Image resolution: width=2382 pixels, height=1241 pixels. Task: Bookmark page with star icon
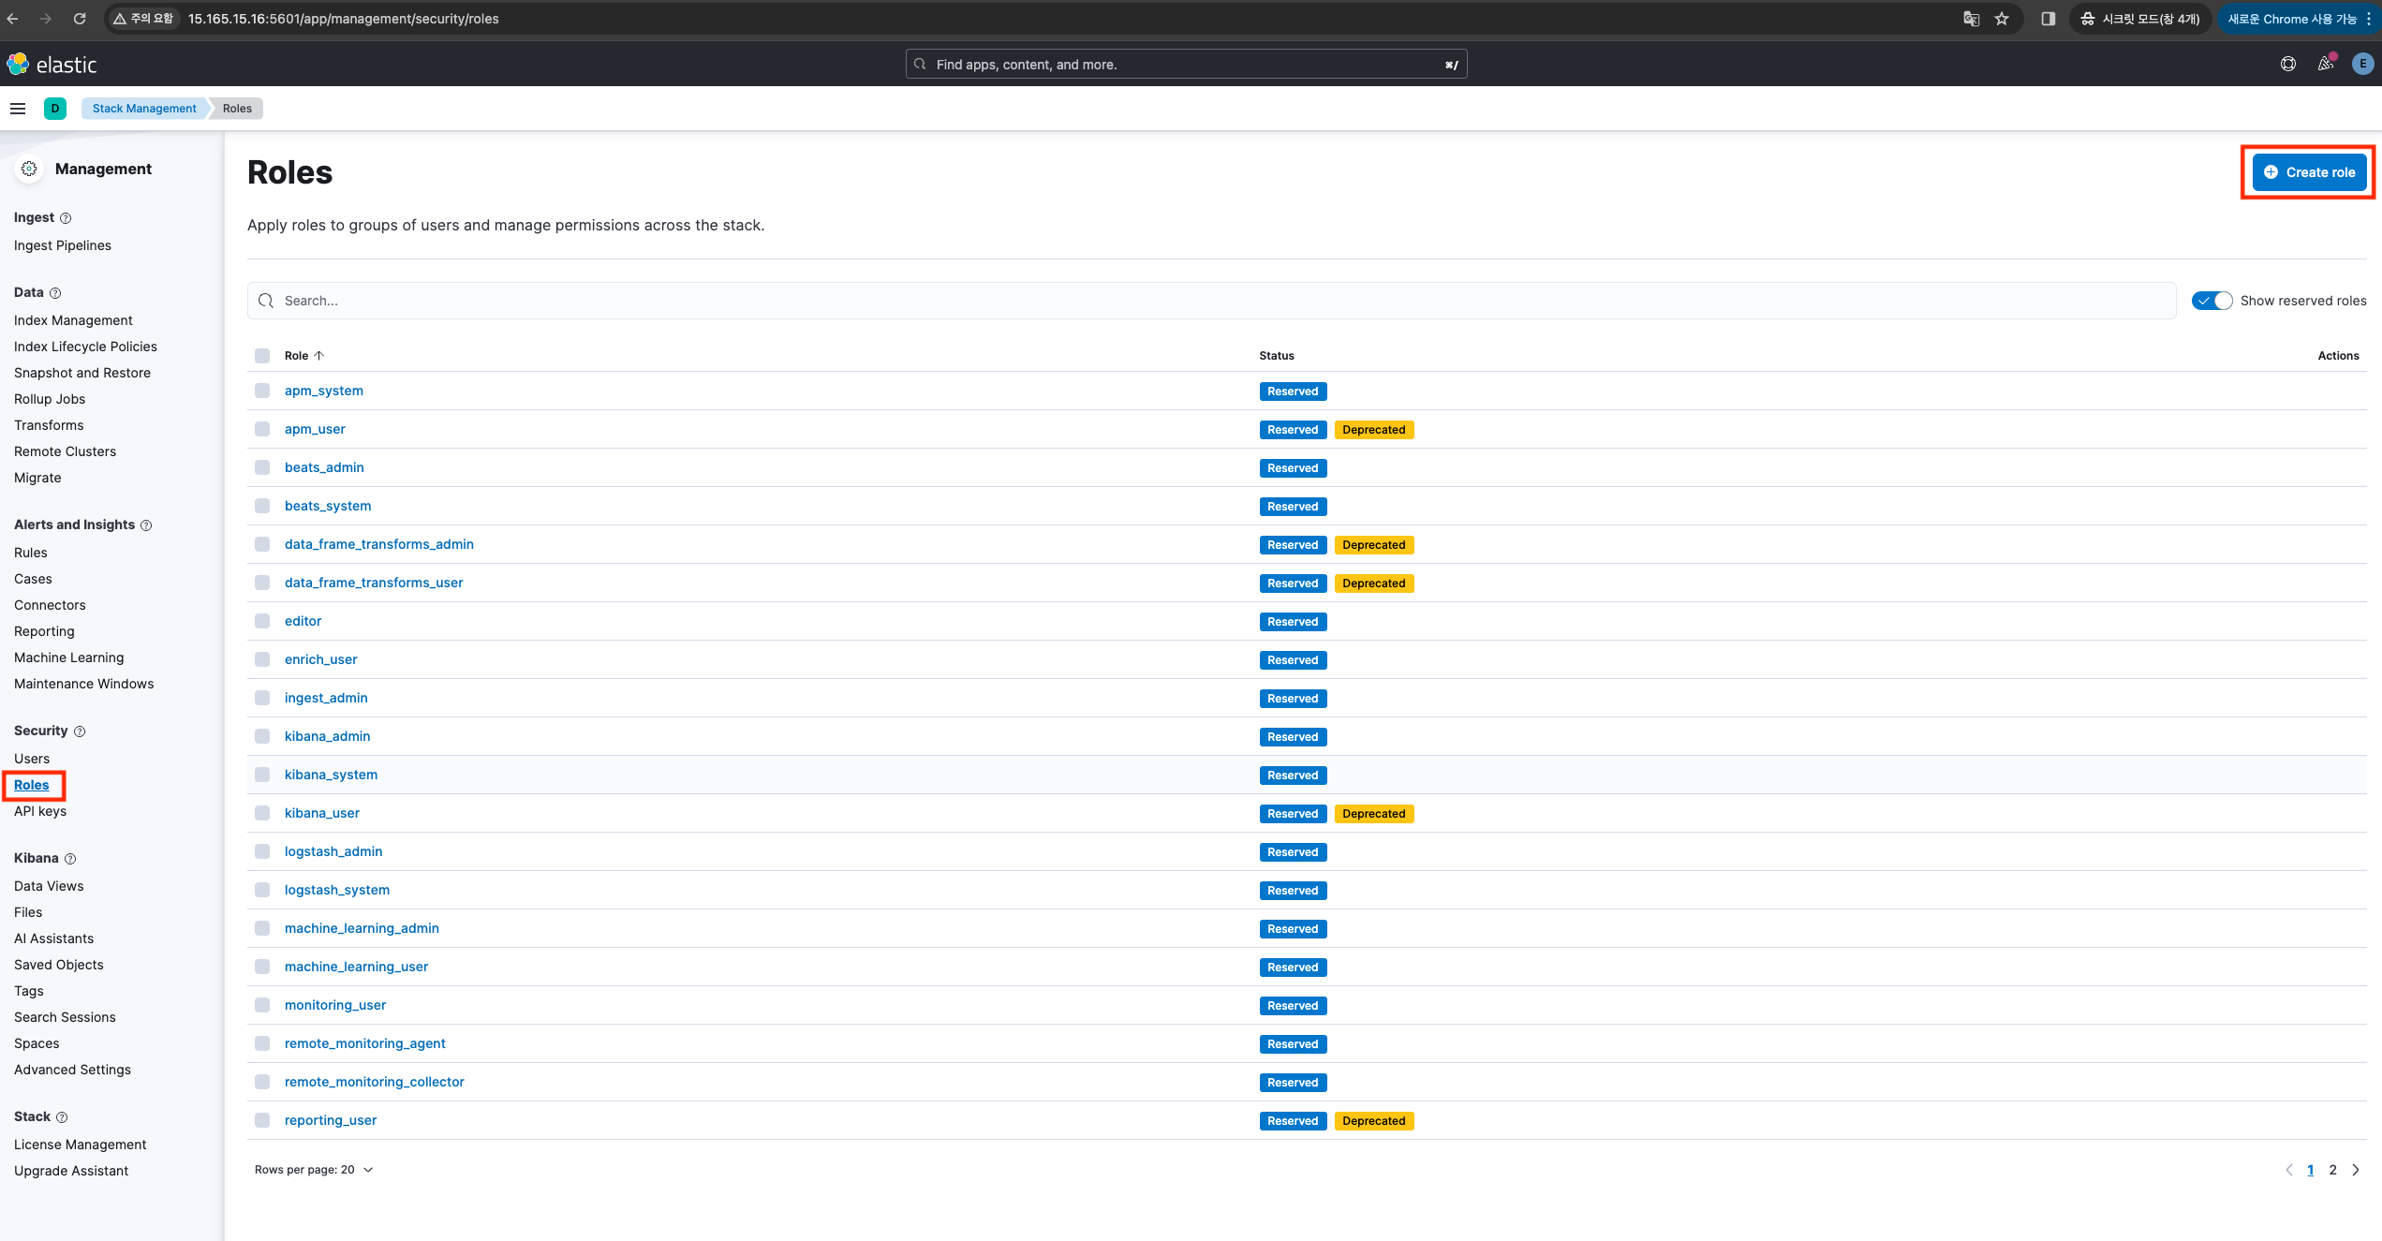(2002, 19)
